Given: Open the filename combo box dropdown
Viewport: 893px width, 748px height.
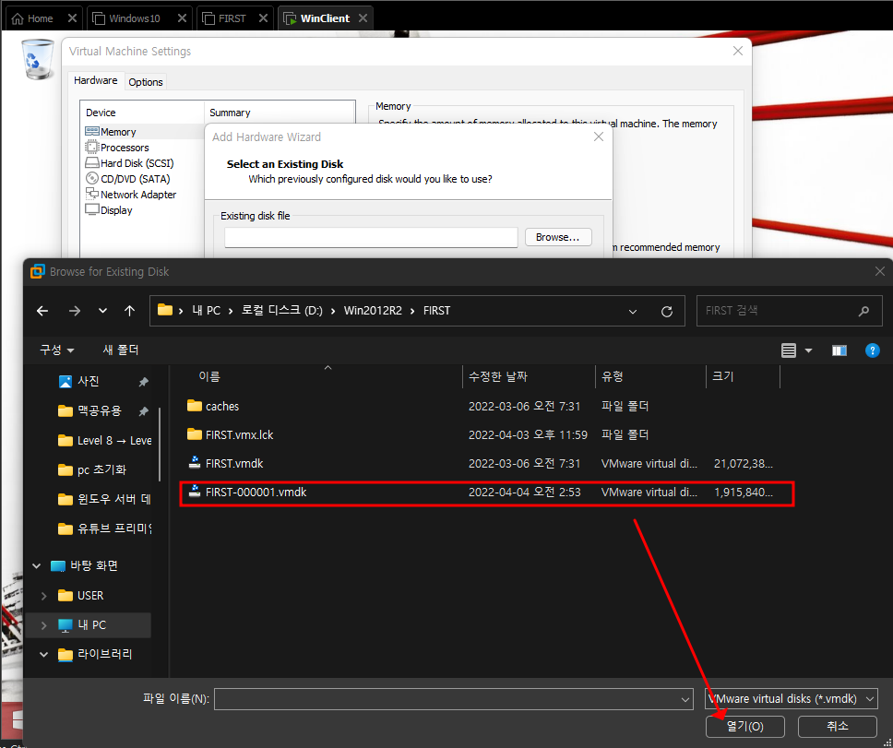Looking at the screenshot, I should [x=685, y=700].
